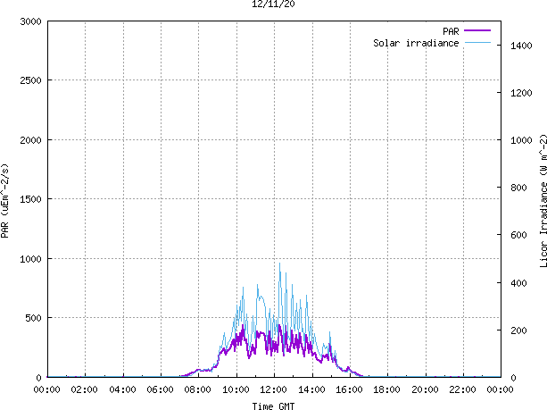Click the 08:00 time axis label
Screen dimensions: 547x410
tap(198, 389)
